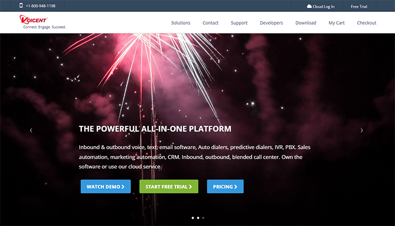The width and height of the screenshot is (395, 226).
Task: Click the Free Trial link in top bar
Action: click(x=359, y=7)
